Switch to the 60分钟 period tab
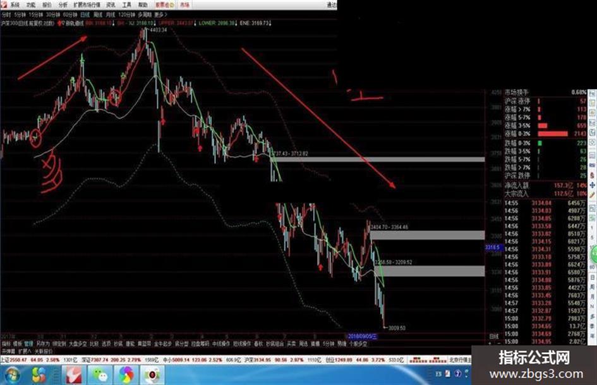This screenshot has width=597, height=385. [70, 15]
